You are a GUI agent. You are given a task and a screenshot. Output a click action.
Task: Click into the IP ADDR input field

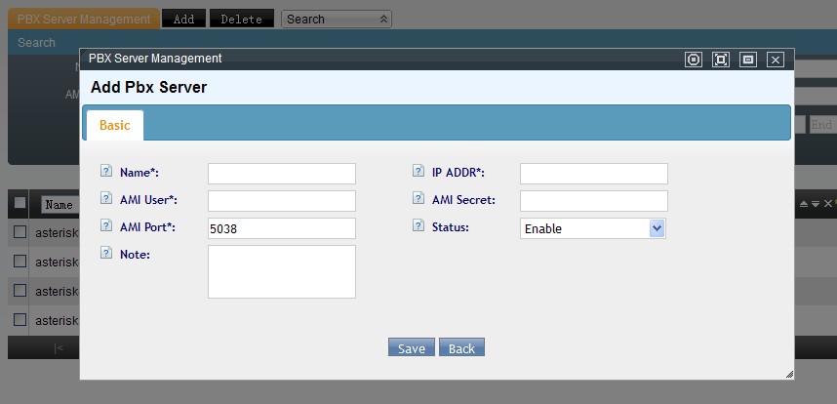tap(593, 174)
